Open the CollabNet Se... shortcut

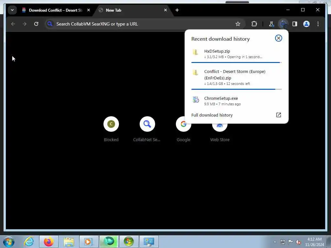coord(147,129)
